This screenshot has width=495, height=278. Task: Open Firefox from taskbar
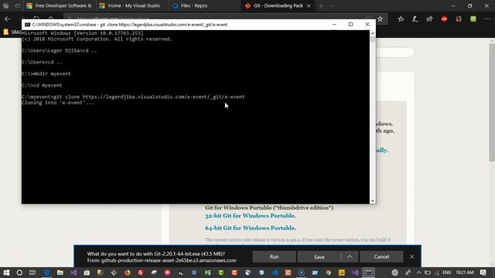click(x=127, y=273)
